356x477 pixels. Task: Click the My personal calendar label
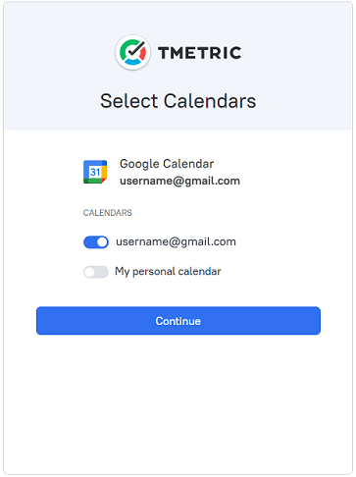pos(168,272)
